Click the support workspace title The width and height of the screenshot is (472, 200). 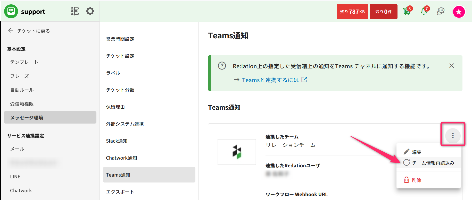click(x=33, y=12)
